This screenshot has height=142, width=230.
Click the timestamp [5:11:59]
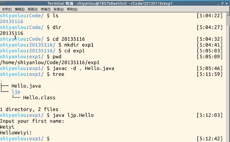[210, 74]
